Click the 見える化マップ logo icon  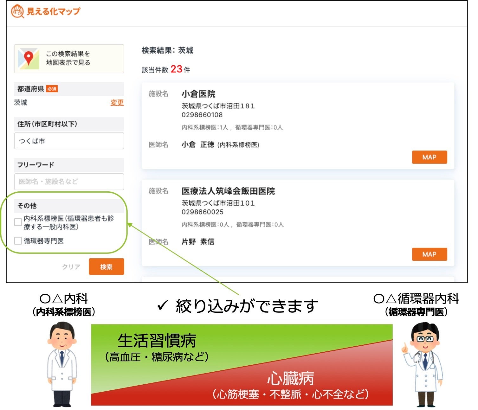pyautogui.click(x=17, y=11)
